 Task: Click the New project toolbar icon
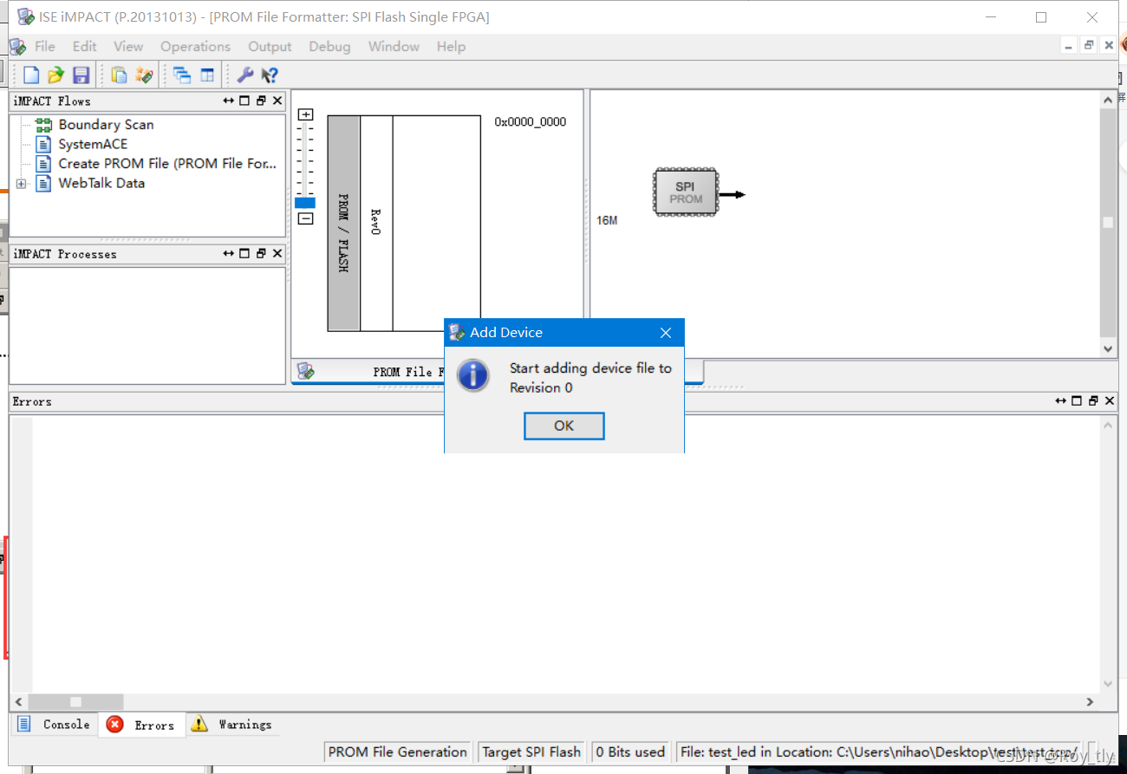[31, 75]
